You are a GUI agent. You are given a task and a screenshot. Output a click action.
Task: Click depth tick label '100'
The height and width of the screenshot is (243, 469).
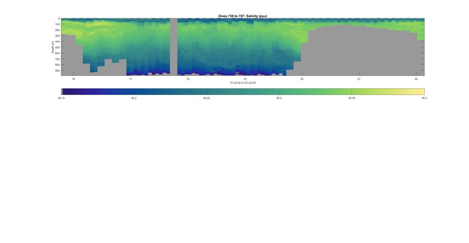click(x=57, y=24)
